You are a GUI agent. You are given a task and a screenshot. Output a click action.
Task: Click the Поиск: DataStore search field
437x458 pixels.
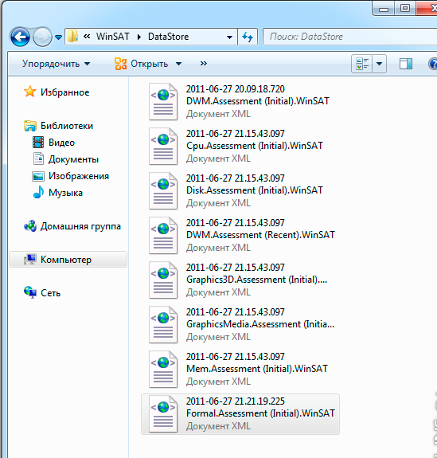coord(349,37)
